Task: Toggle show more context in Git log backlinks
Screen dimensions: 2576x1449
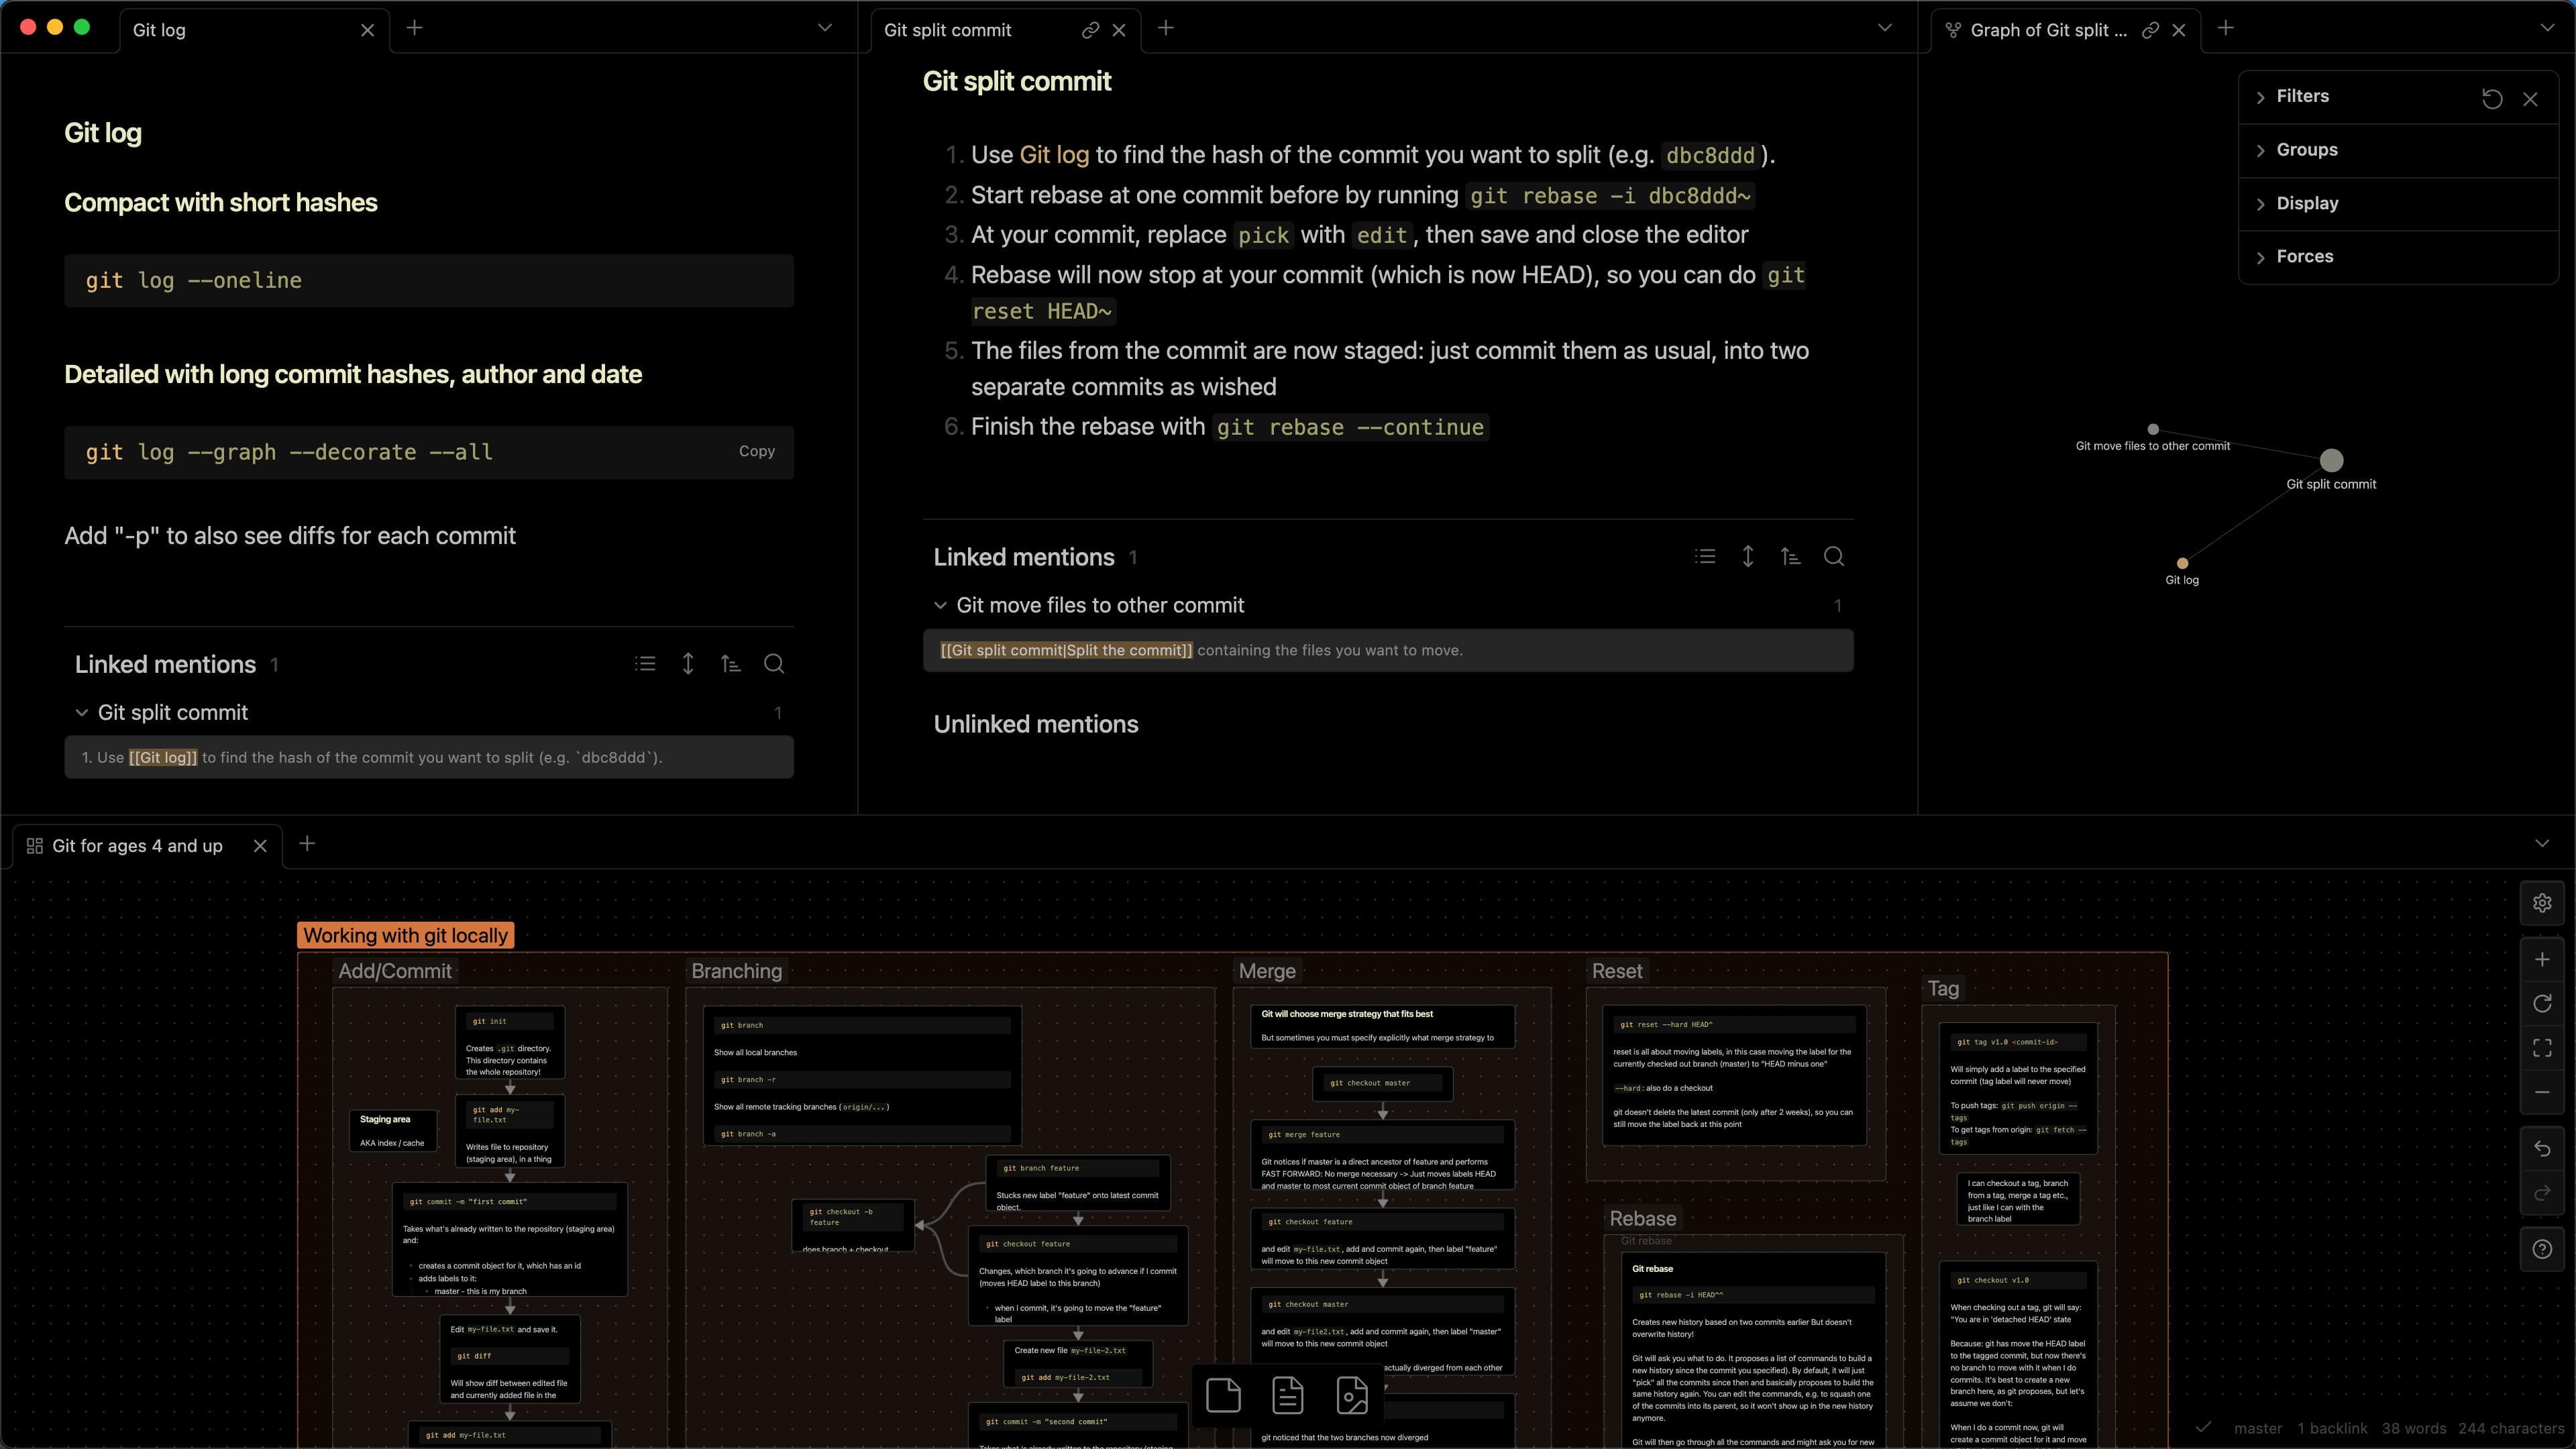Action: (688, 664)
